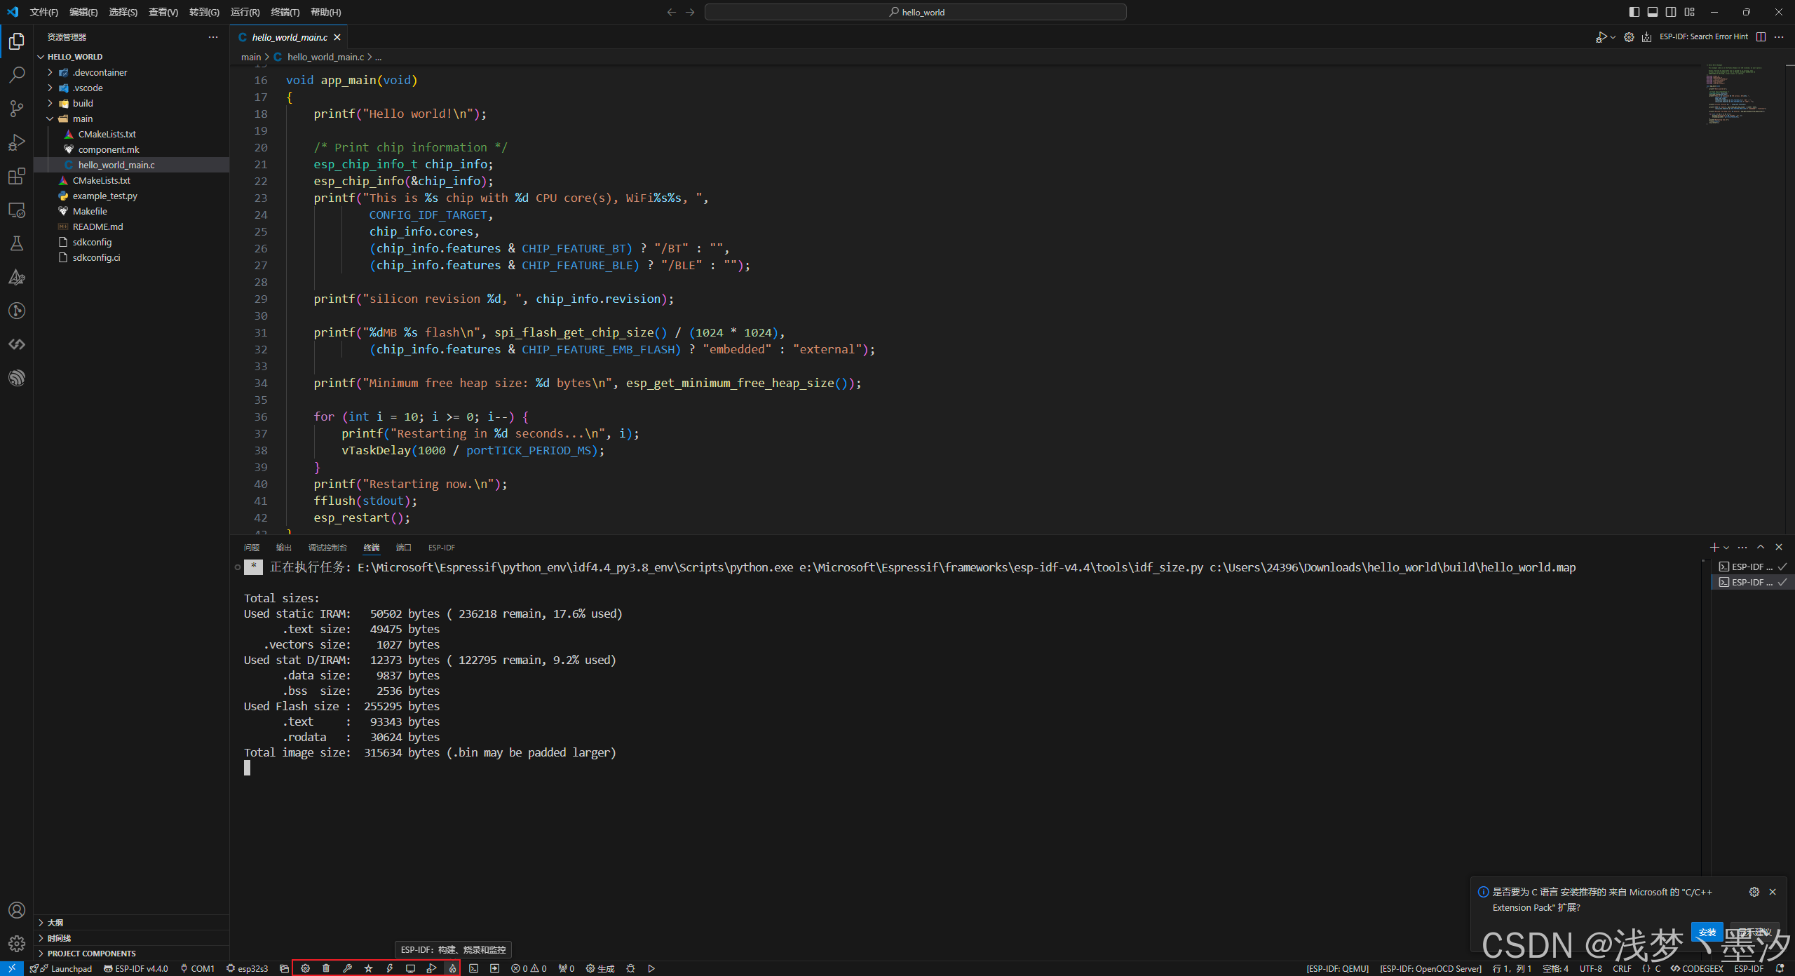Switch to the 输出 panel tab
Image resolution: width=1795 pixels, height=976 pixels.
[283, 548]
